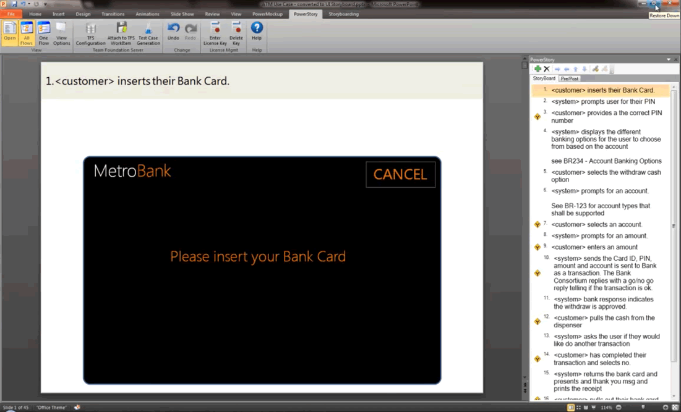Delete step using black X icon

tap(547, 69)
